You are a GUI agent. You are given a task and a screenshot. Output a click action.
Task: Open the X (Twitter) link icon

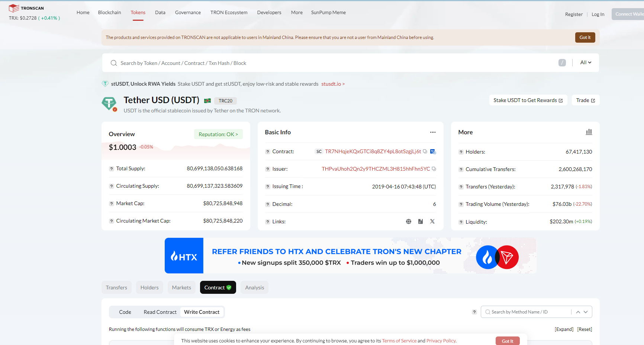pos(432,221)
